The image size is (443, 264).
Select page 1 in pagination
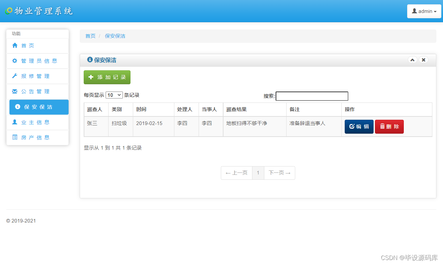(258, 173)
